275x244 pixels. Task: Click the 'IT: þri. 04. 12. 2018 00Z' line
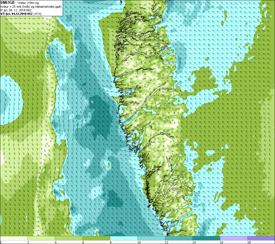[x=16, y=10]
